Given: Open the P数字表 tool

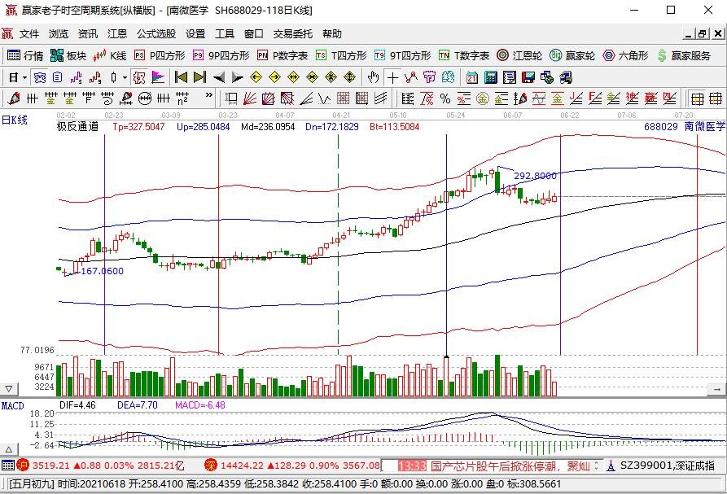Looking at the screenshot, I should coord(282,55).
